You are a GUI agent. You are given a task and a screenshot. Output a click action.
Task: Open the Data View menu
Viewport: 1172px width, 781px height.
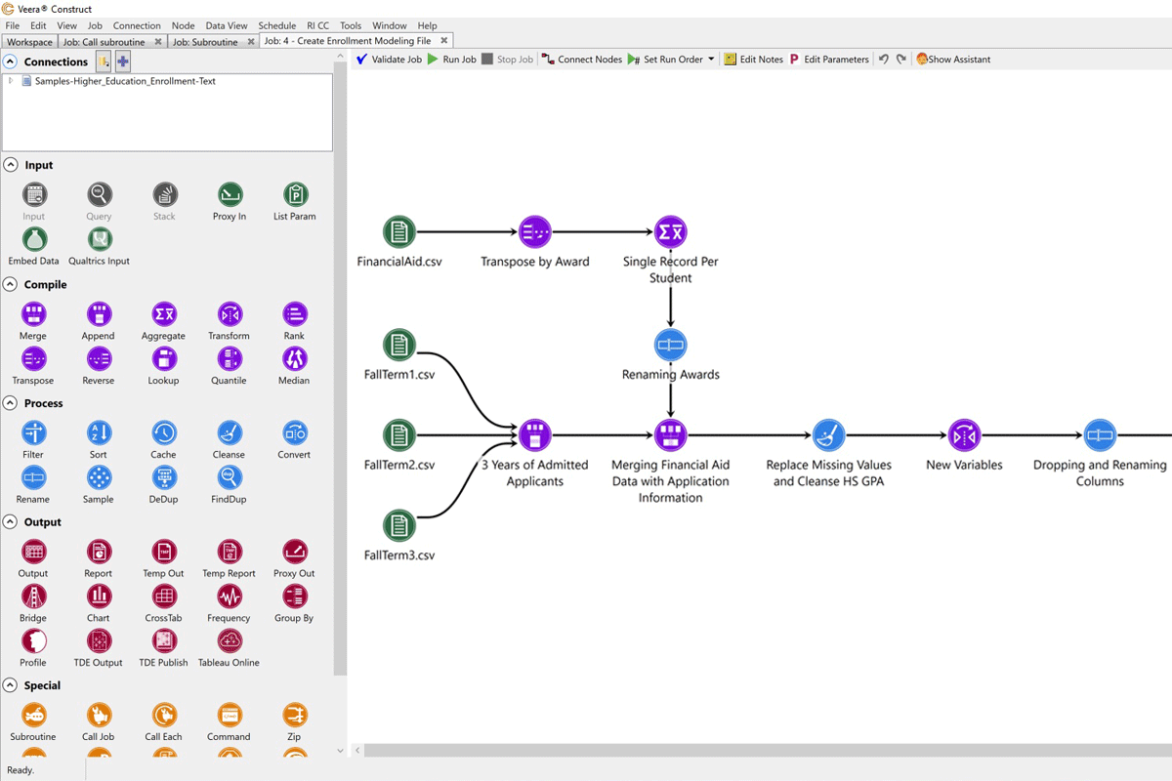tap(226, 25)
